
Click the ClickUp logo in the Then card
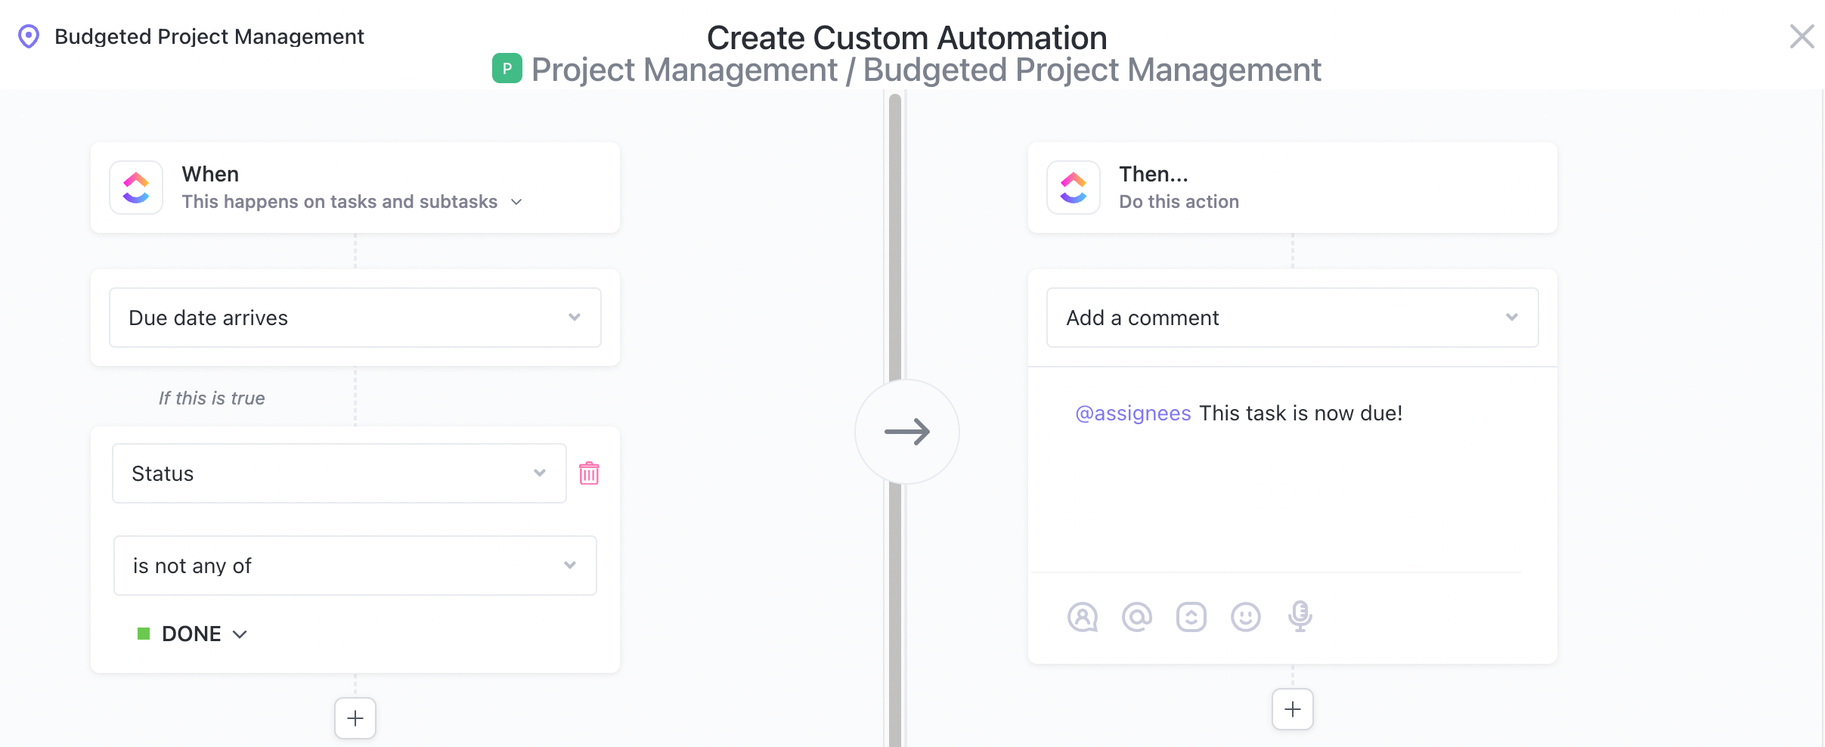(1072, 187)
